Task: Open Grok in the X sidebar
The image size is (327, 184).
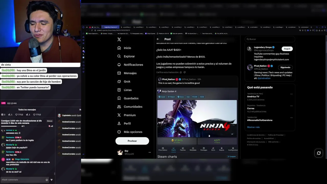Action: click(x=124, y=82)
